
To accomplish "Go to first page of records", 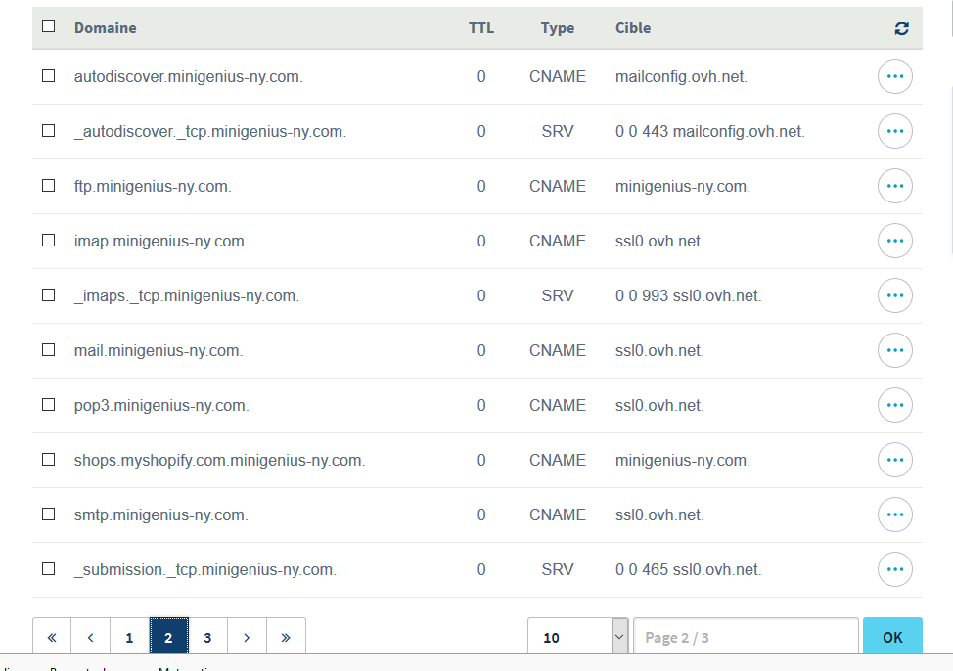I will click(52, 637).
